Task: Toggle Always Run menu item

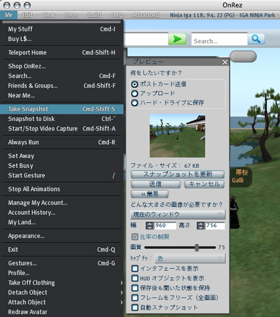Action: click(x=62, y=142)
